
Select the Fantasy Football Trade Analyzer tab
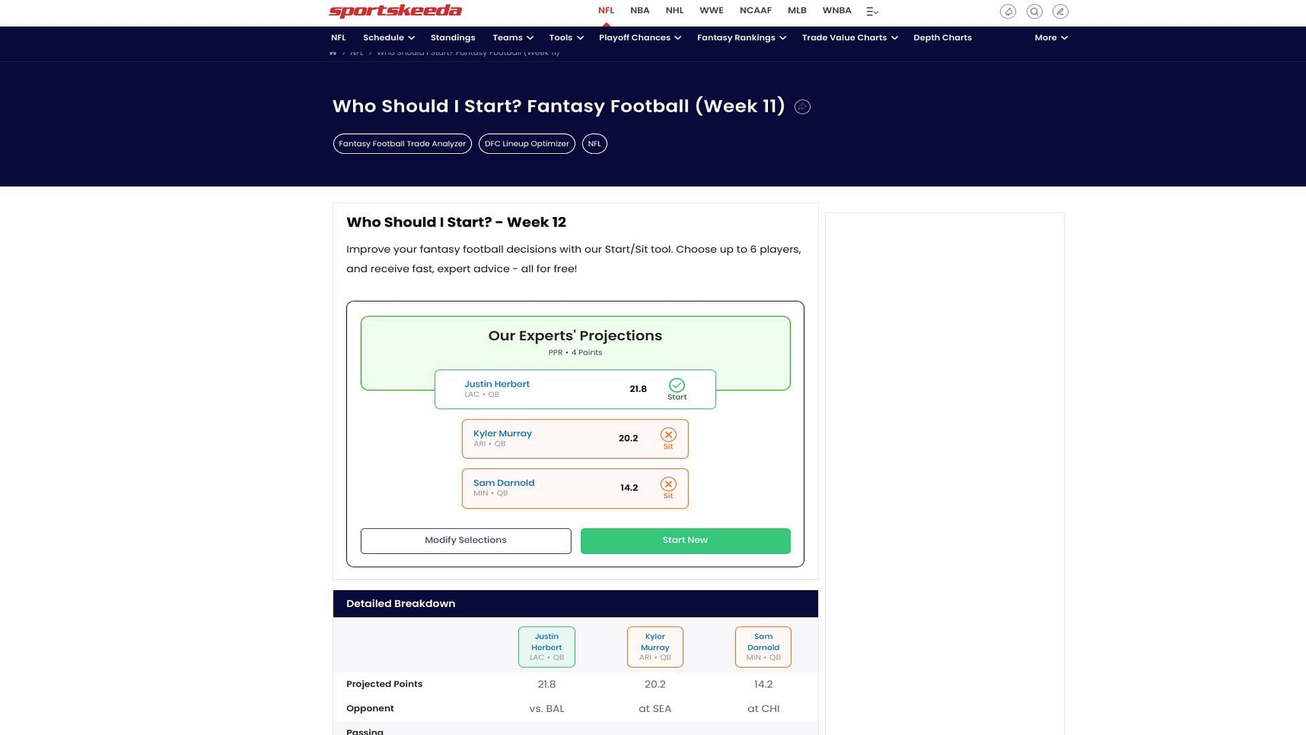[402, 143]
